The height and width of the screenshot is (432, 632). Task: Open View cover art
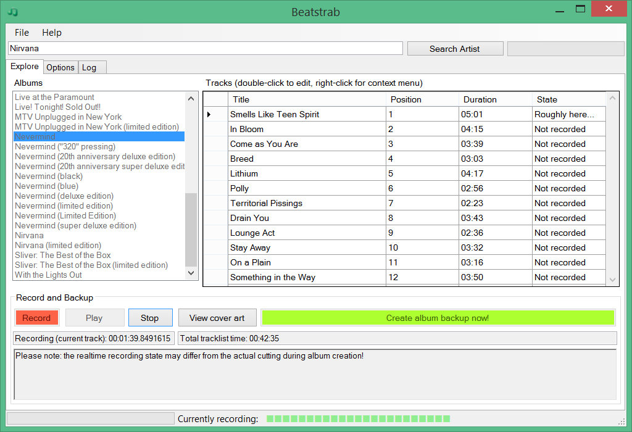point(217,318)
